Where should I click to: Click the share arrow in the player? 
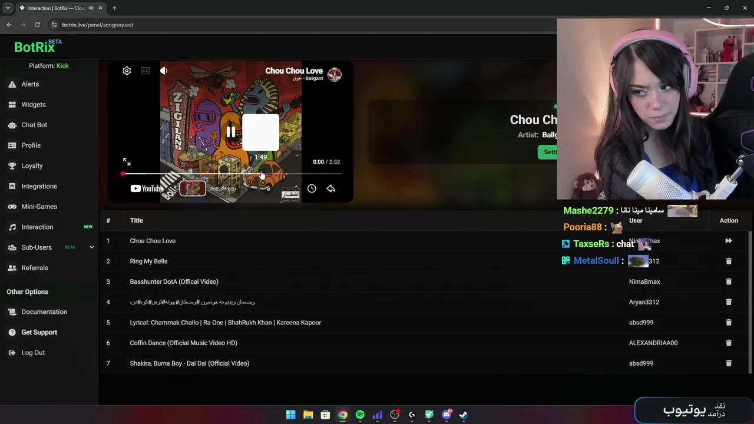pos(331,188)
